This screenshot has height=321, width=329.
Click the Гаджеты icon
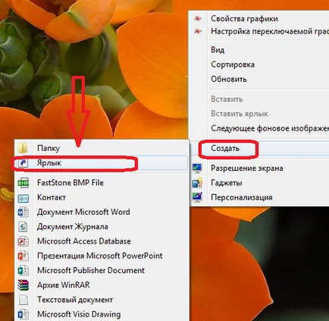coord(197,183)
